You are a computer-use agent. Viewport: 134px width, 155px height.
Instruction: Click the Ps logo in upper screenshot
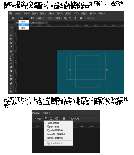click(11, 14)
